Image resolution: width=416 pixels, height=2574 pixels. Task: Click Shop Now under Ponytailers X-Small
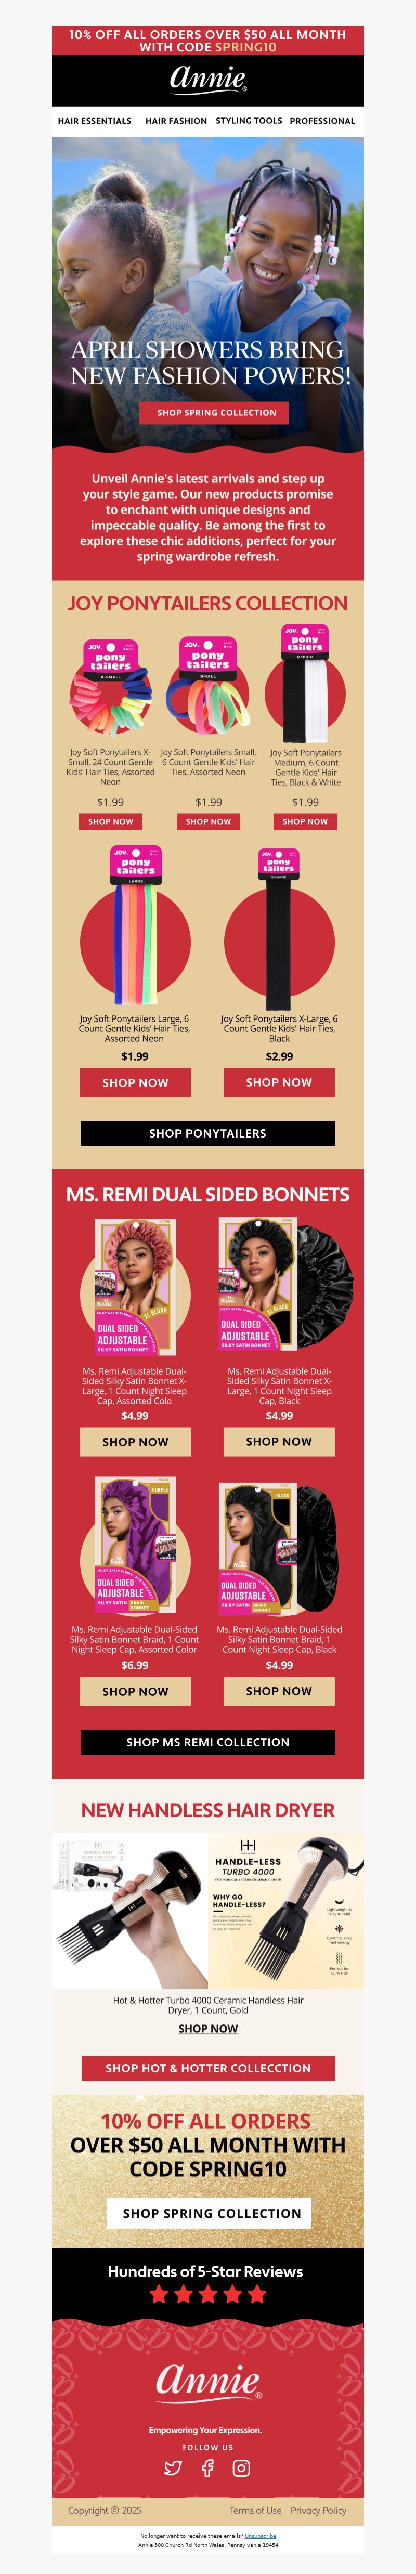(110, 821)
